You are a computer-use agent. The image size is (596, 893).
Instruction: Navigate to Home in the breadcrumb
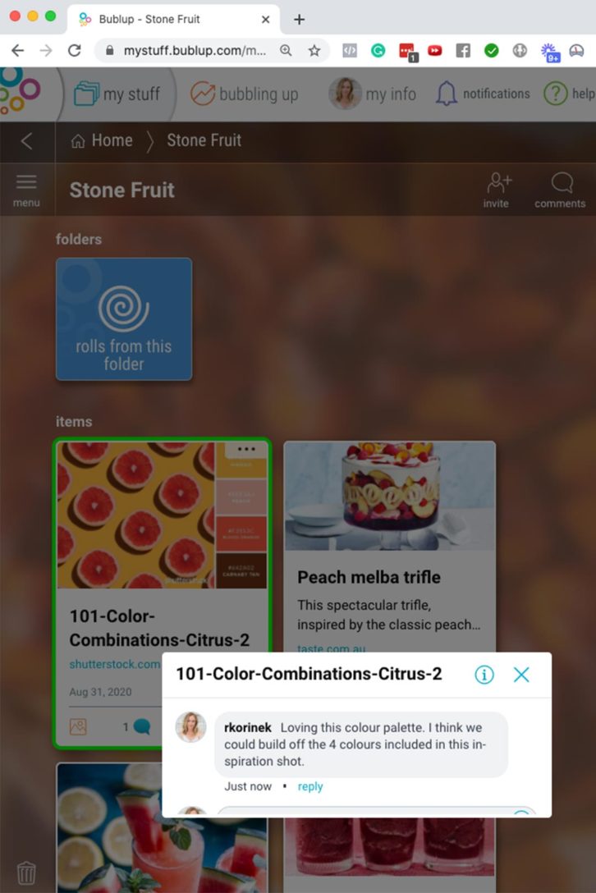pyautogui.click(x=102, y=140)
